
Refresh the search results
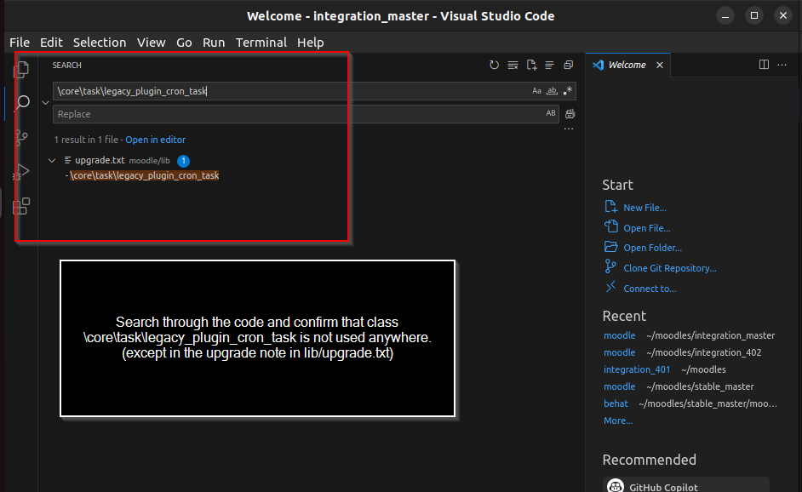click(x=494, y=65)
